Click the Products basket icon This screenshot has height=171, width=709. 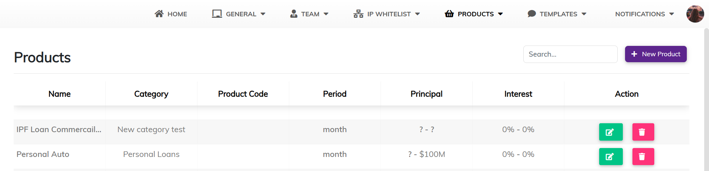[x=449, y=14]
